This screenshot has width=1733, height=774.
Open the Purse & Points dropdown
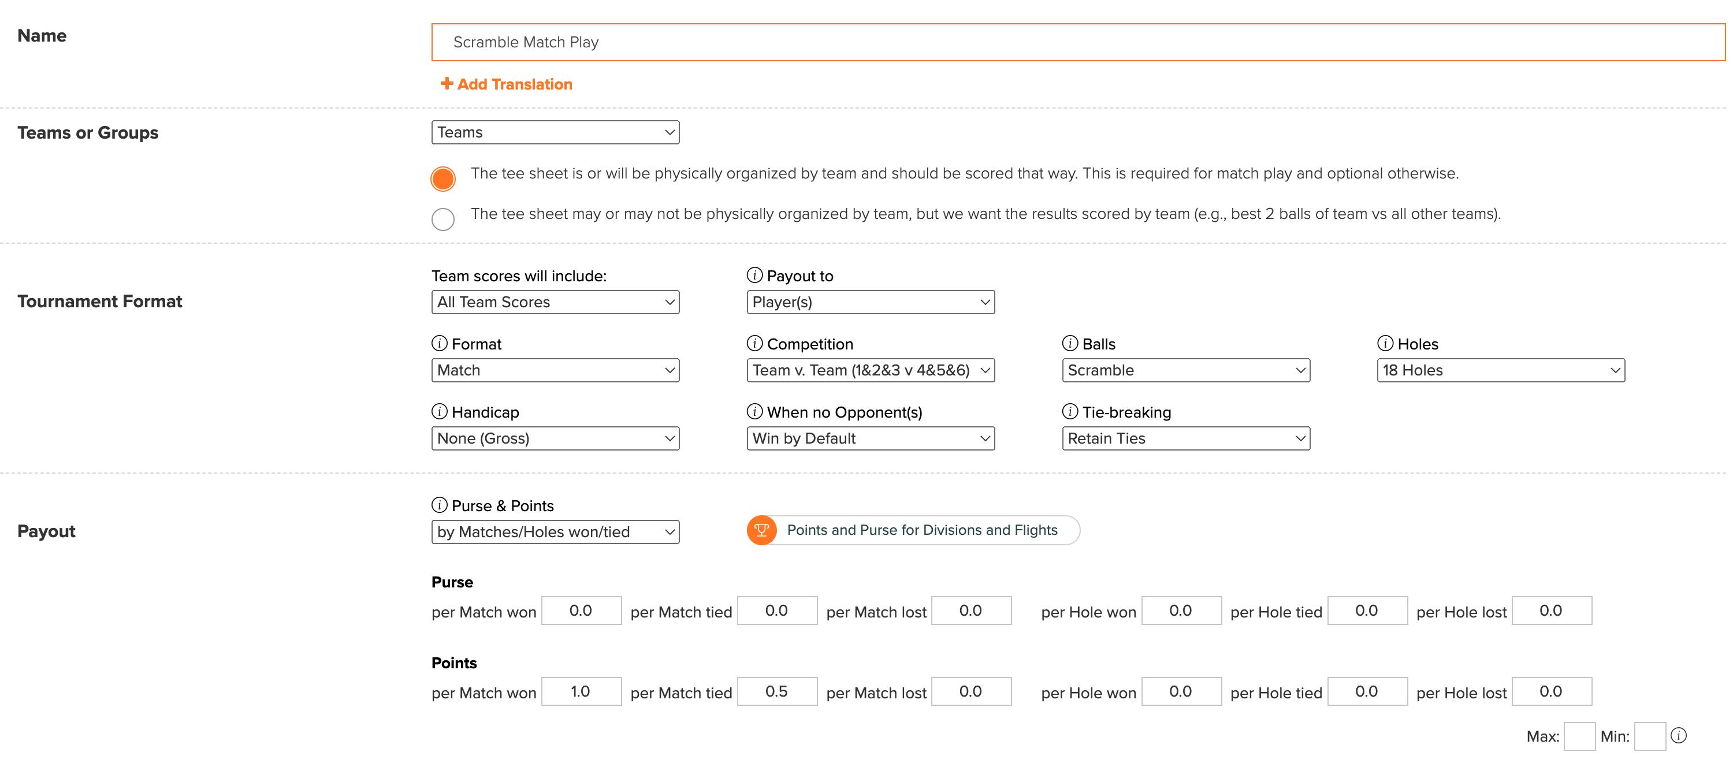click(x=555, y=531)
